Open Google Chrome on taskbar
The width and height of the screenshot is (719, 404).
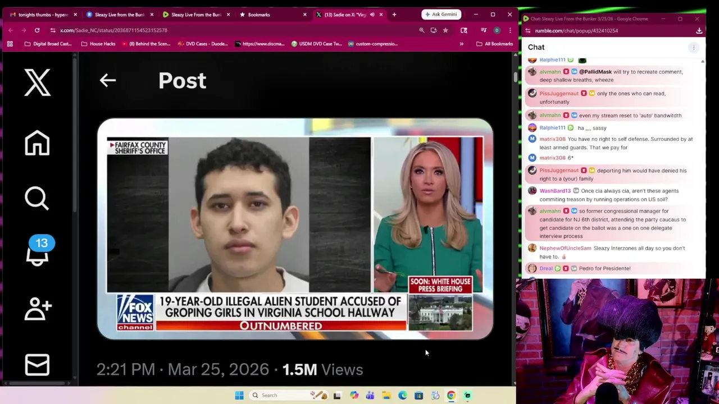[451, 396]
